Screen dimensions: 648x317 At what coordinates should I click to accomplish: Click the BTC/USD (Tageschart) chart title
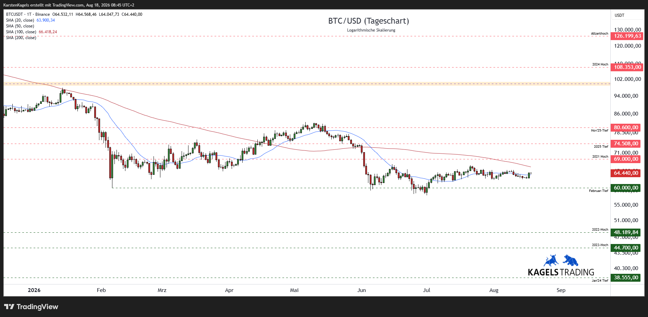coord(369,21)
